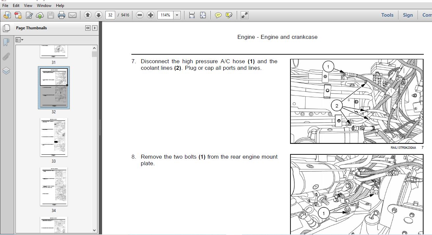The height and width of the screenshot is (235, 432).
Task: Click the Page Thumbnails panel title
Action: [x=31, y=28]
